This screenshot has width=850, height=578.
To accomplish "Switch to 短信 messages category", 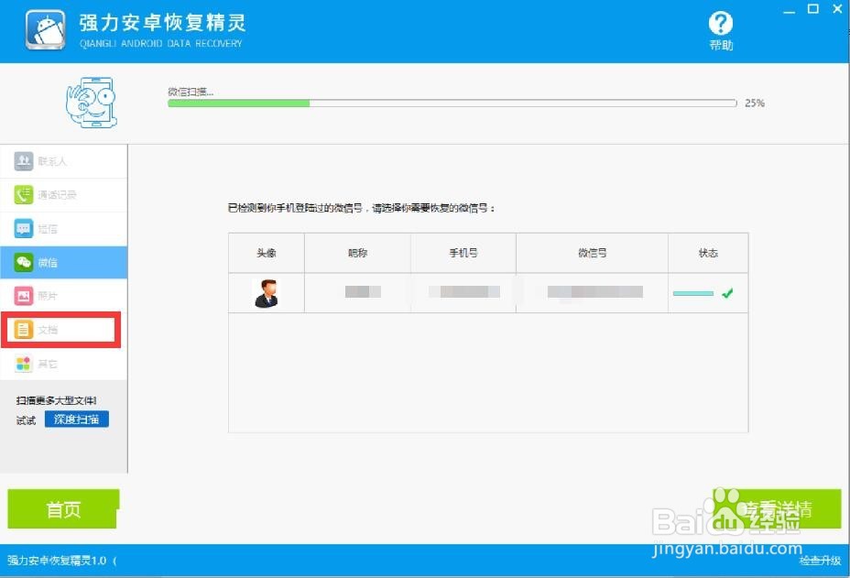I will point(63,229).
